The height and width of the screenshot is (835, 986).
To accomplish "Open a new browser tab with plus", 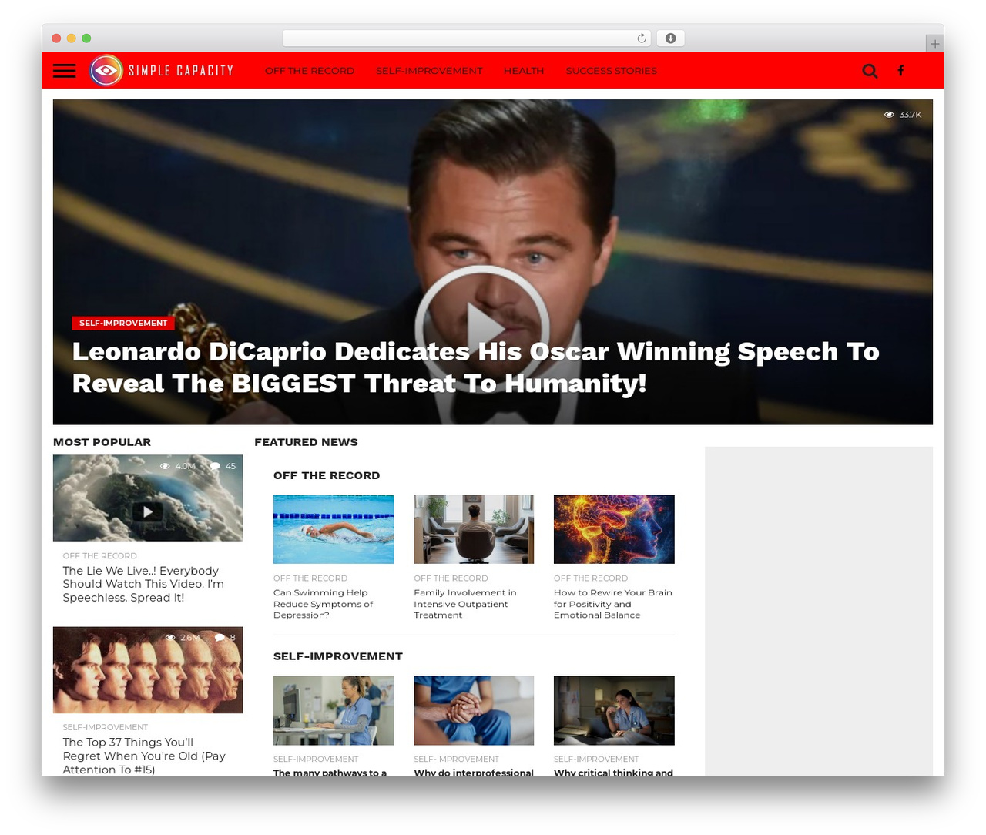I will coord(934,44).
